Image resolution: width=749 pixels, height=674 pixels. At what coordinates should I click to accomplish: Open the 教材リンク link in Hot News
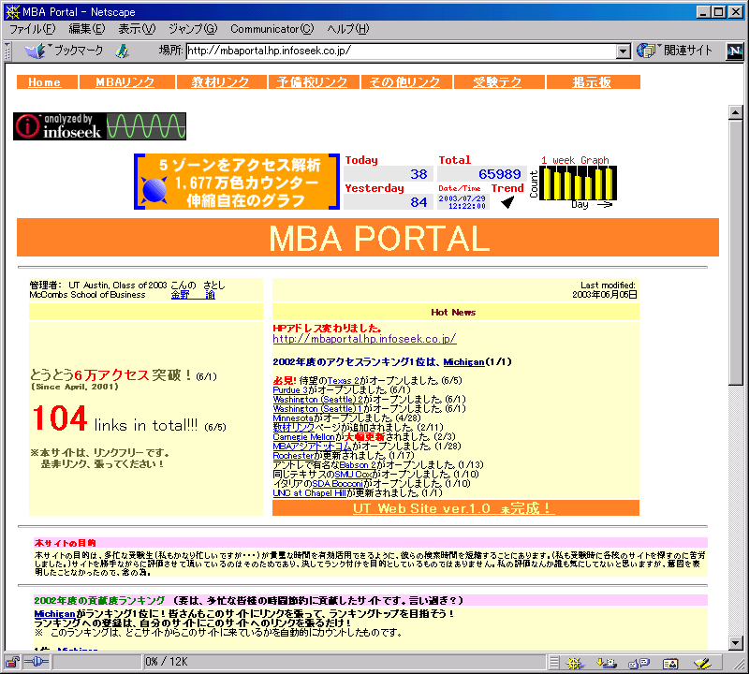293,428
